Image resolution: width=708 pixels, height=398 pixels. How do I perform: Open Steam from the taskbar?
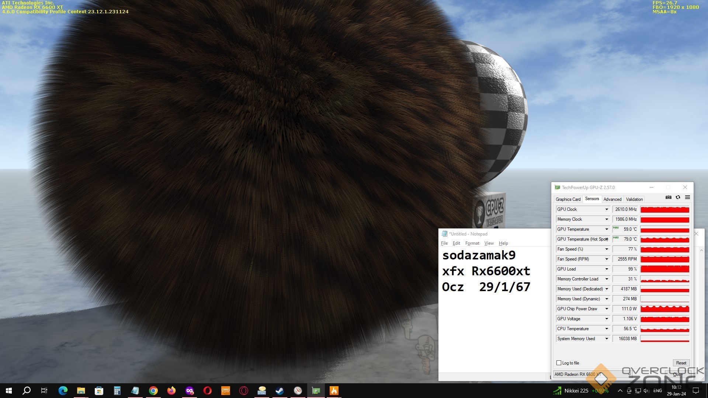coord(280,391)
